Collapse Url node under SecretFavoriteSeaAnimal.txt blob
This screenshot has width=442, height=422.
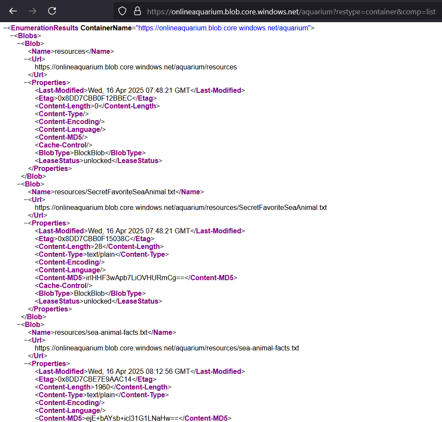pyautogui.click(x=26, y=200)
